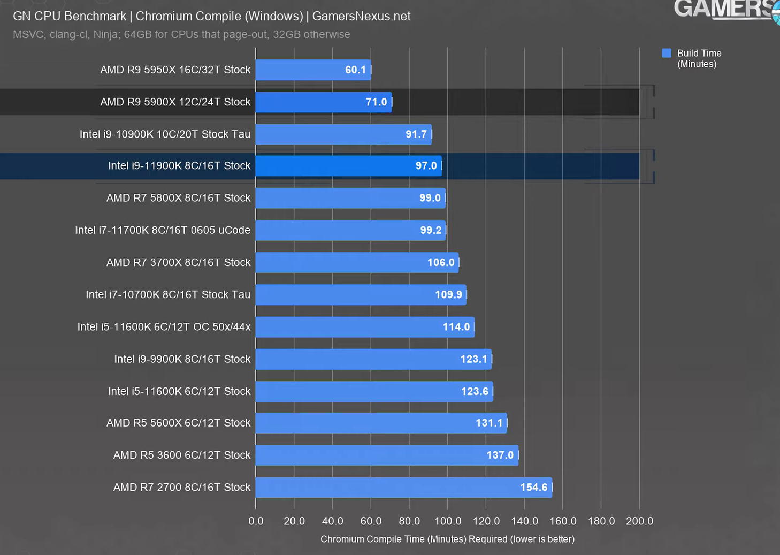Click the "123.6" build time value
Screen dimensions: 780x555
coord(475,391)
